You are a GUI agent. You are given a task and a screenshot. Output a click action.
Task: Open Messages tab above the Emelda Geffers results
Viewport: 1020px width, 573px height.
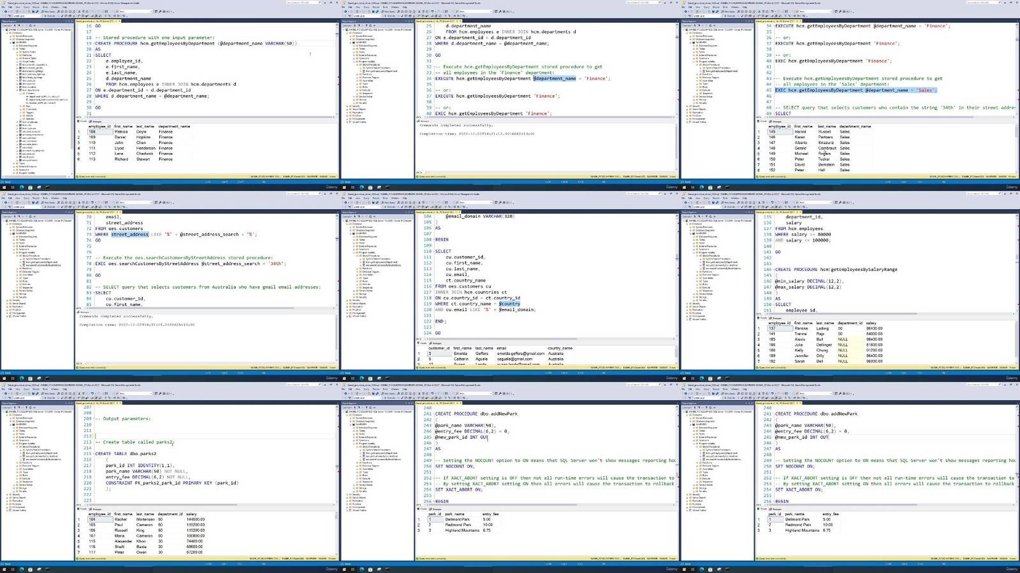(x=437, y=343)
